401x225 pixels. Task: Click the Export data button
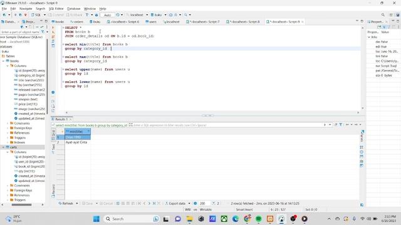175,203
